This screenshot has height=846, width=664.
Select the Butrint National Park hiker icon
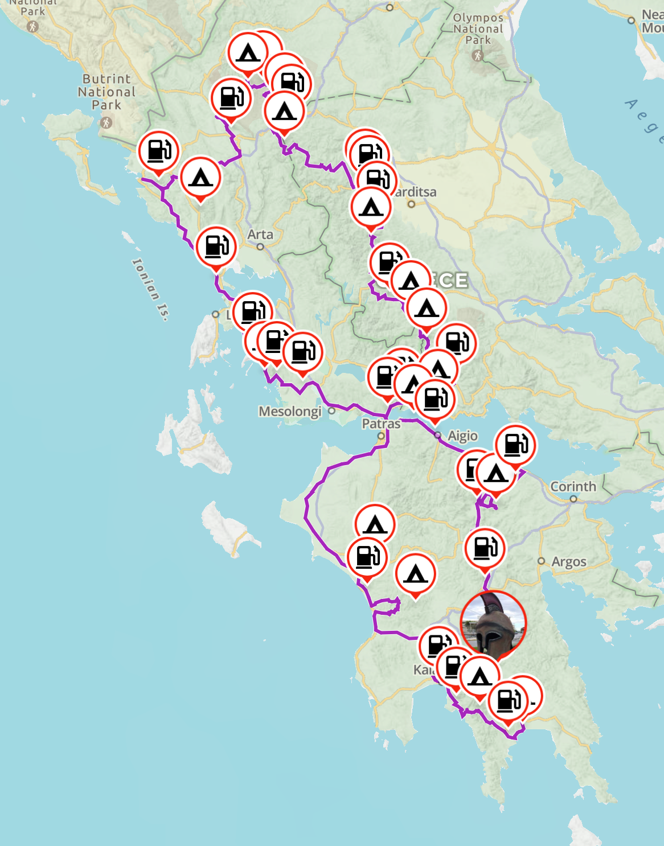coord(106,122)
